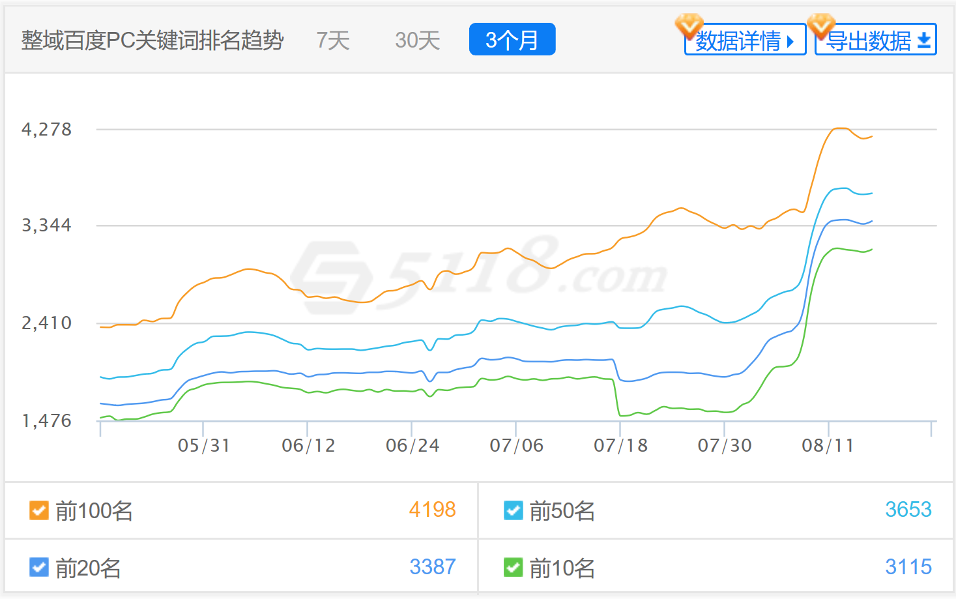Select the 30天 time range tab
Image resolution: width=956 pixels, height=599 pixels.
pyautogui.click(x=417, y=40)
